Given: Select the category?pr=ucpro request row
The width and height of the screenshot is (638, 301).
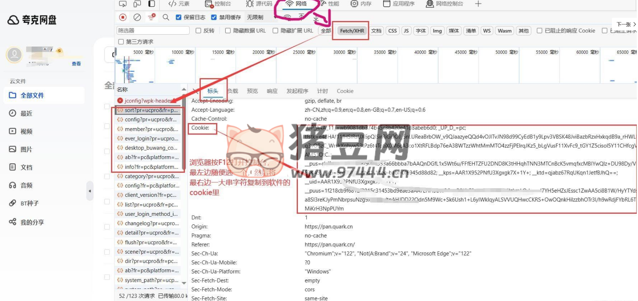Looking at the screenshot, I should [x=148, y=176].
